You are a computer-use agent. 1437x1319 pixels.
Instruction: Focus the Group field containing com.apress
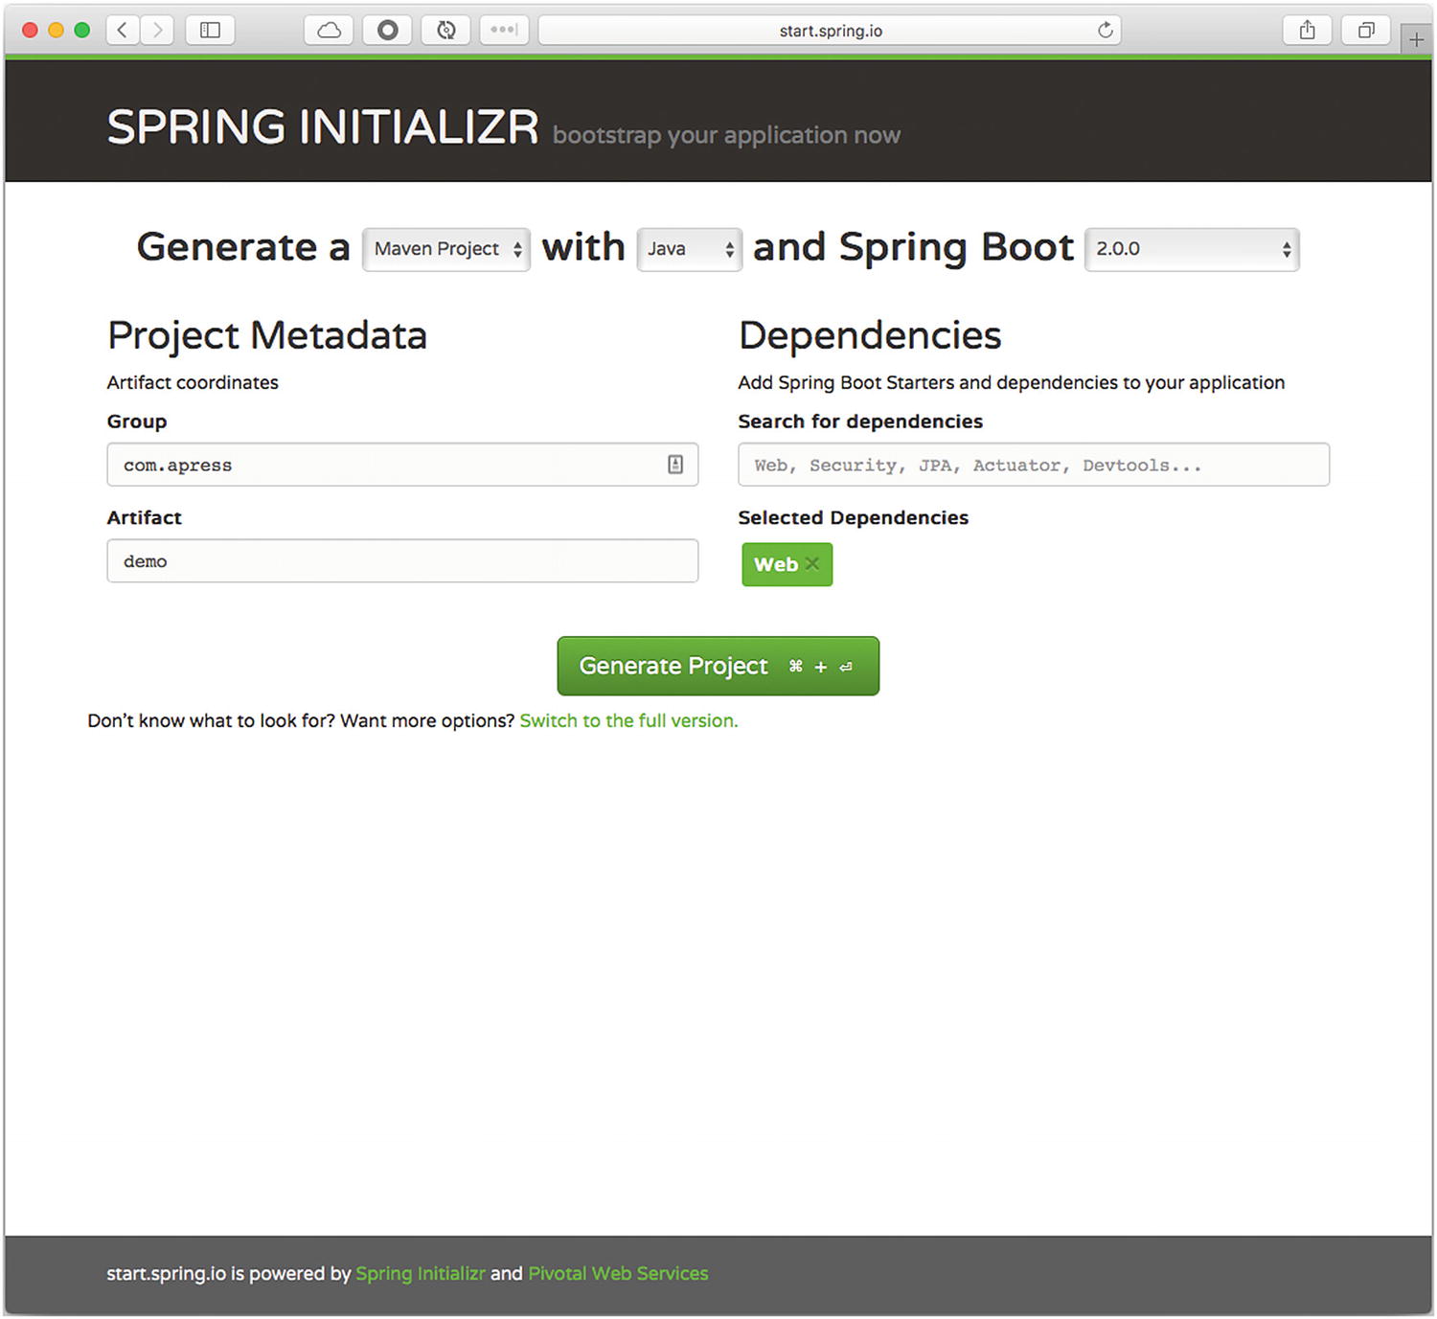[402, 465]
